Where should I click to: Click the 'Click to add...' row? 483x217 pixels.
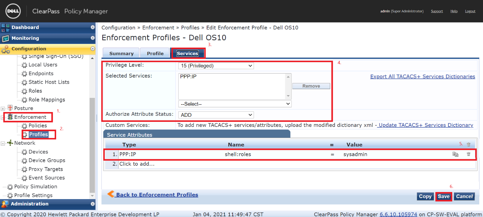pyautogui.click(x=137, y=164)
